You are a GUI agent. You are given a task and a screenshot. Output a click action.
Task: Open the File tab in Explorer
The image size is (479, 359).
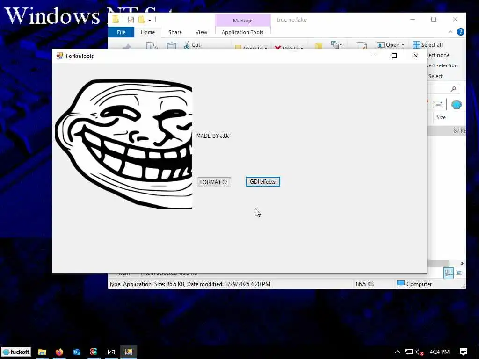click(x=121, y=32)
